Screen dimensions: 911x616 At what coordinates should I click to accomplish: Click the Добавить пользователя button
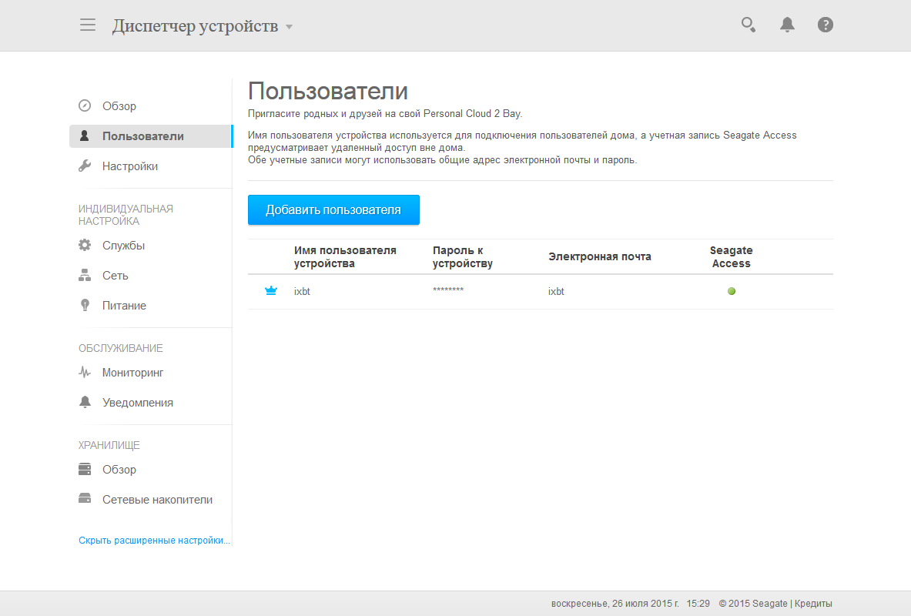tap(333, 209)
